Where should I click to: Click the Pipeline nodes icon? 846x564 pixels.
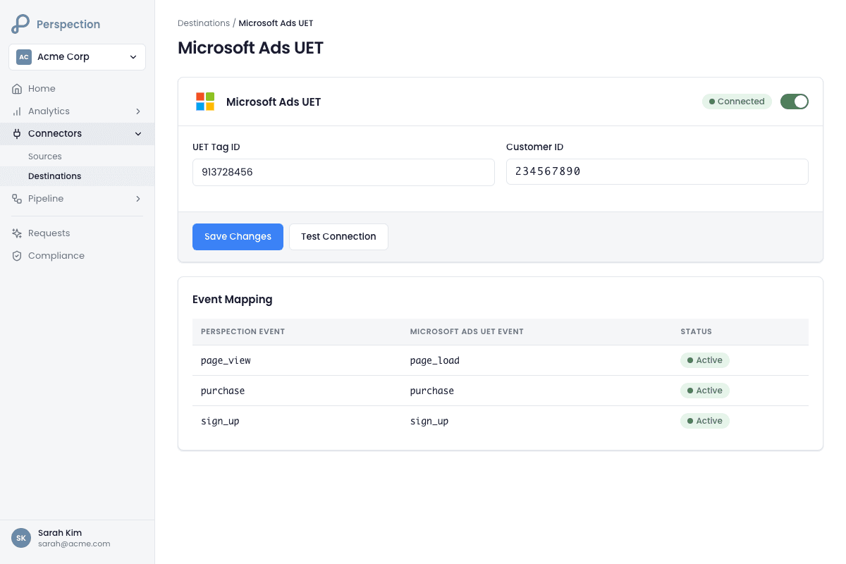(17, 199)
